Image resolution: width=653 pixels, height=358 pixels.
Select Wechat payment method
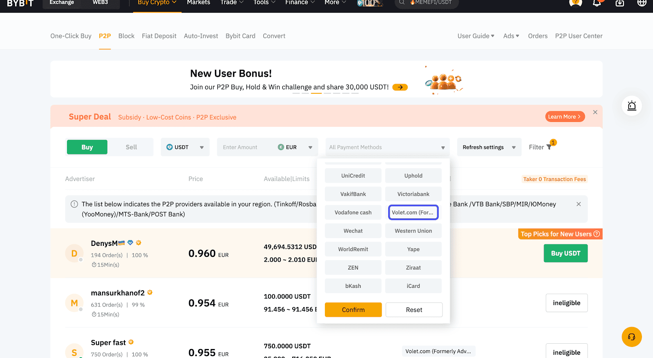coord(353,231)
